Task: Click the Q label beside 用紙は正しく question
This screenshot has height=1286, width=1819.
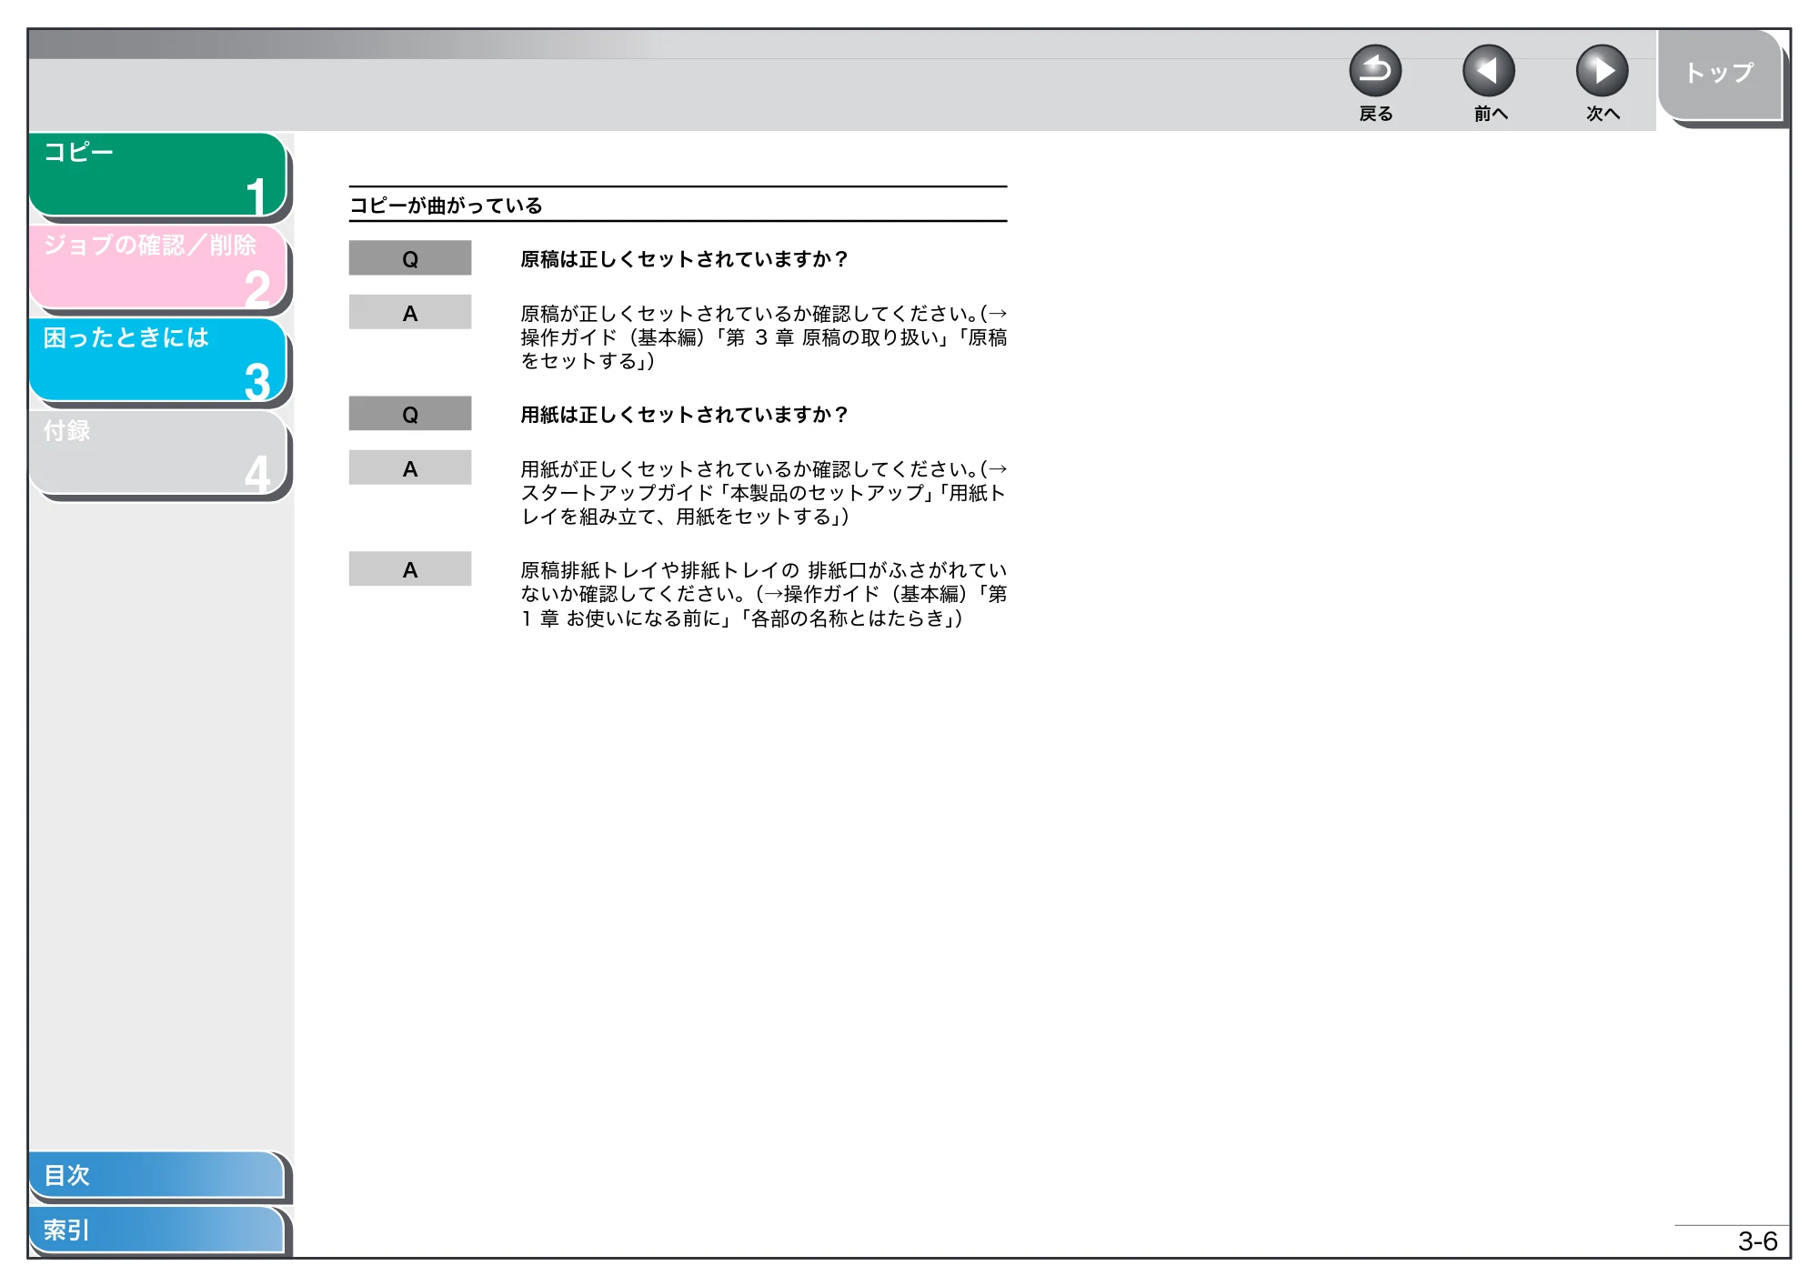Action: (410, 414)
